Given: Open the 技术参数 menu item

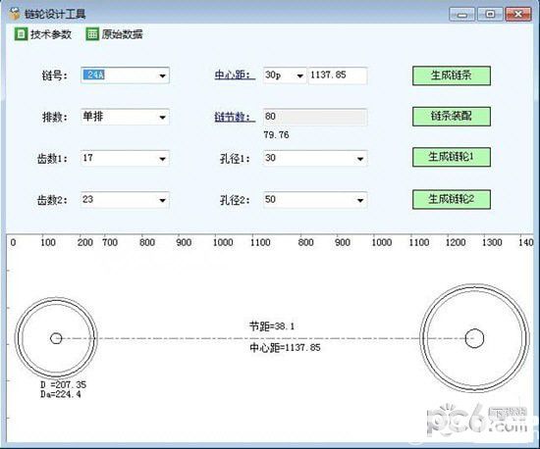Looking at the screenshot, I should 43,34.
